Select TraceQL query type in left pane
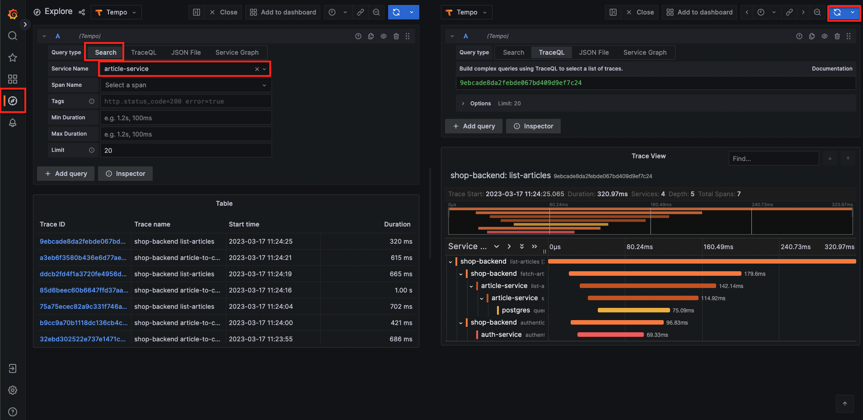 pyautogui.click(x=144, y=52)
